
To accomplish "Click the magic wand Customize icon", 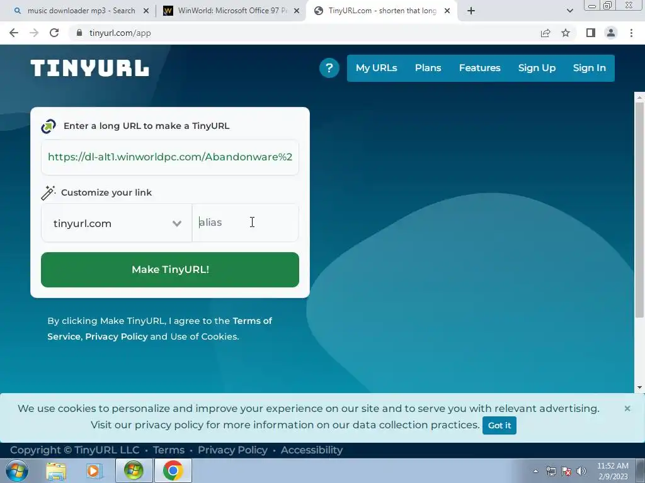I will click(x=48, y=192).
